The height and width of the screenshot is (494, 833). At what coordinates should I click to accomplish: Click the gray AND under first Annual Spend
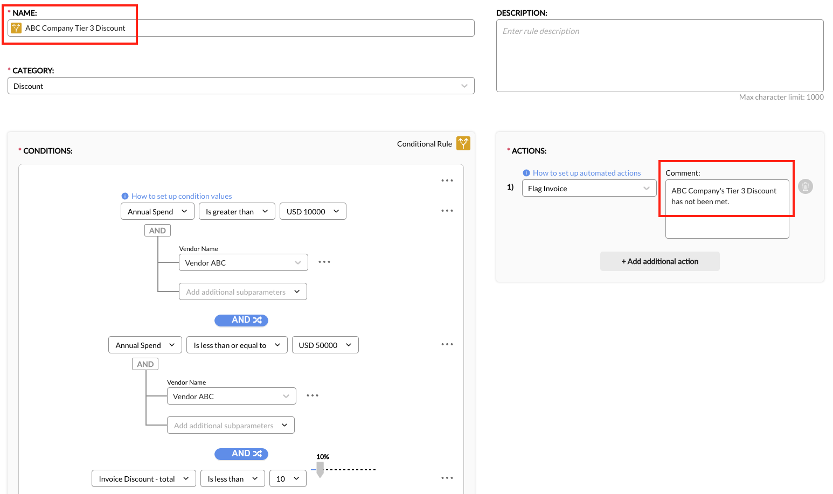[157, 231]
